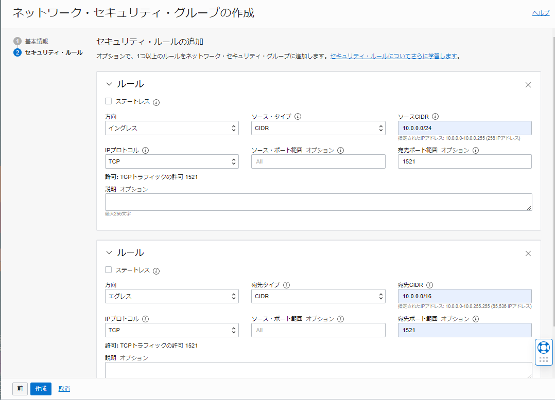Viewport: 555px width, 400px height.
Task: Click the info icon beside ソース・タイプ
Action: click(298, 117)
